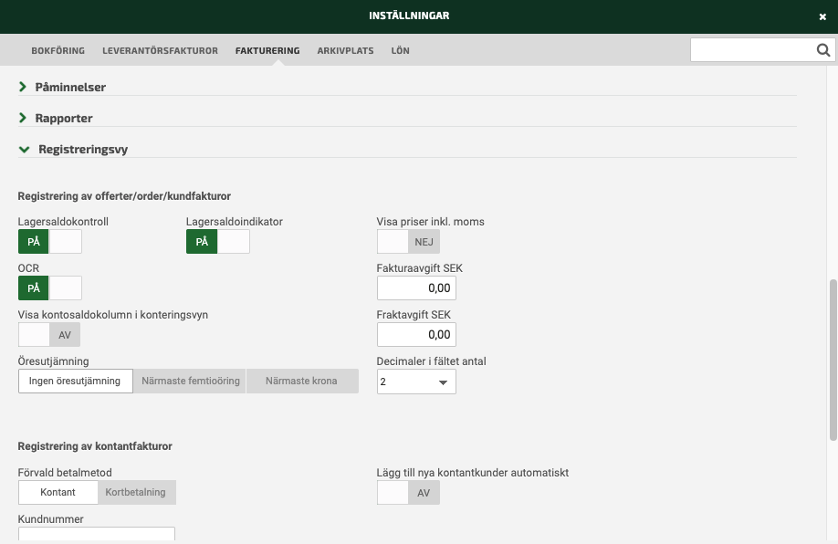This screenshot has width=838, height=544.
Task: Open the Lön tab
Action: (x=400, y=51)
